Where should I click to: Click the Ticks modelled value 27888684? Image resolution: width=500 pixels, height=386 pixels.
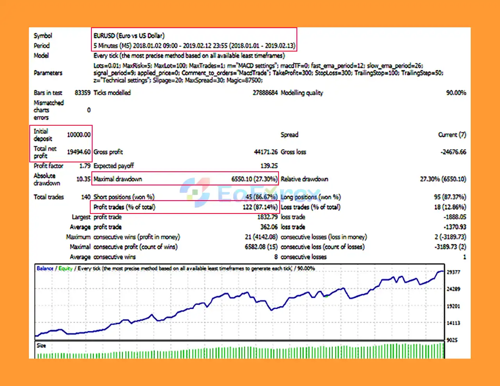pos(266,92)
